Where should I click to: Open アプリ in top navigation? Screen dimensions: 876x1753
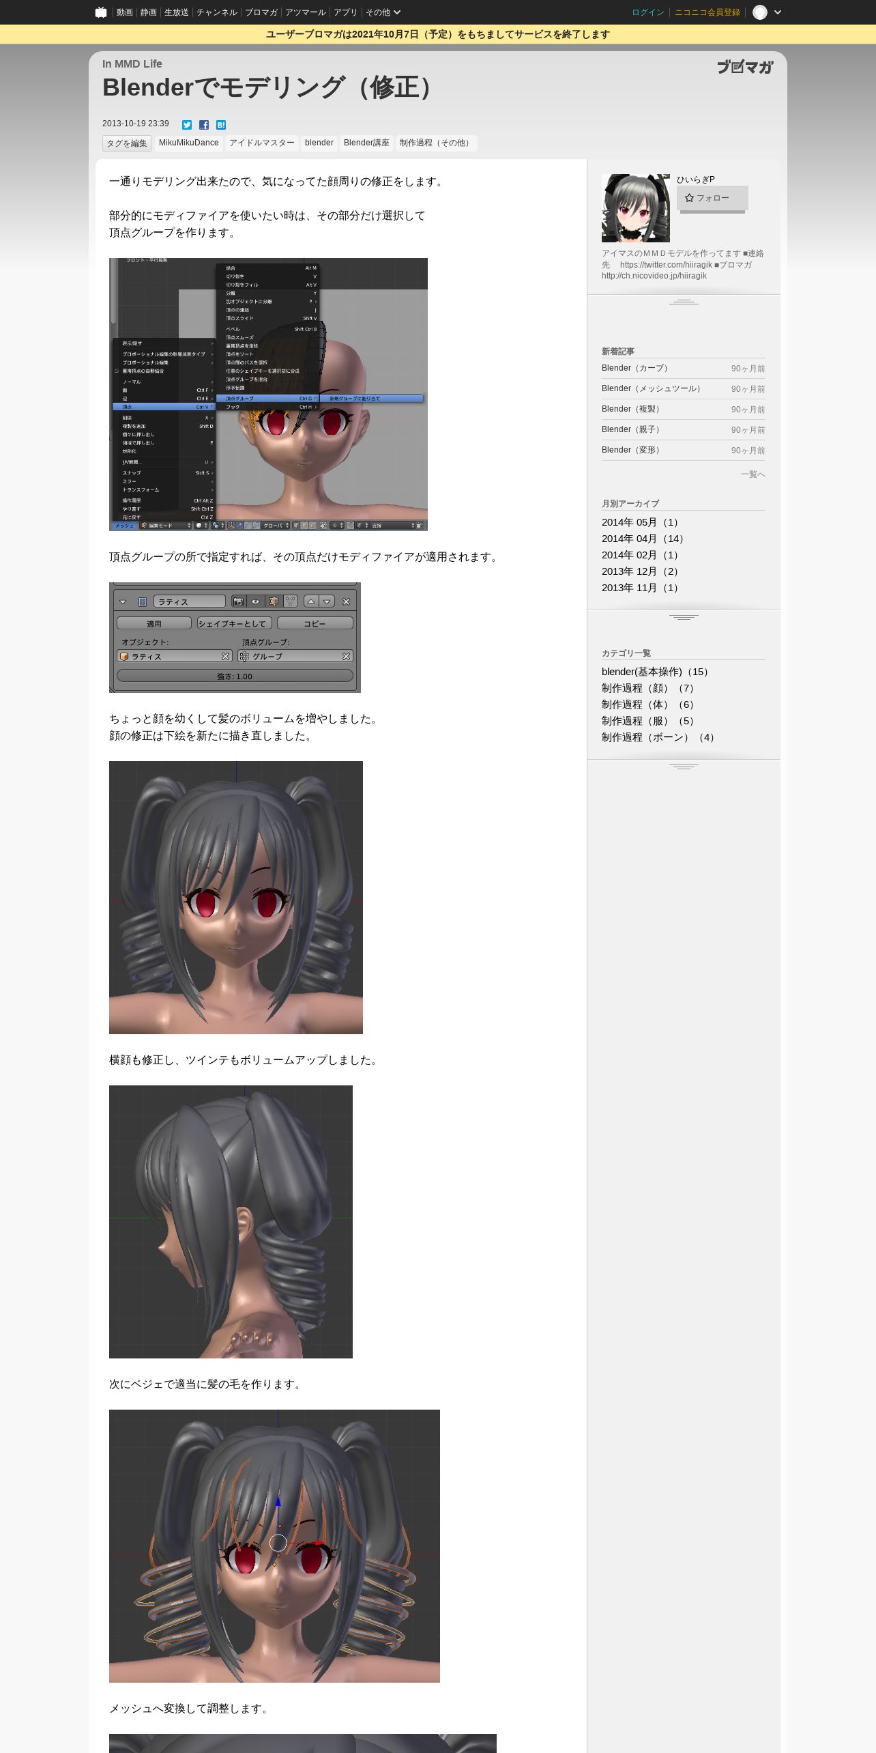(345, 12)
